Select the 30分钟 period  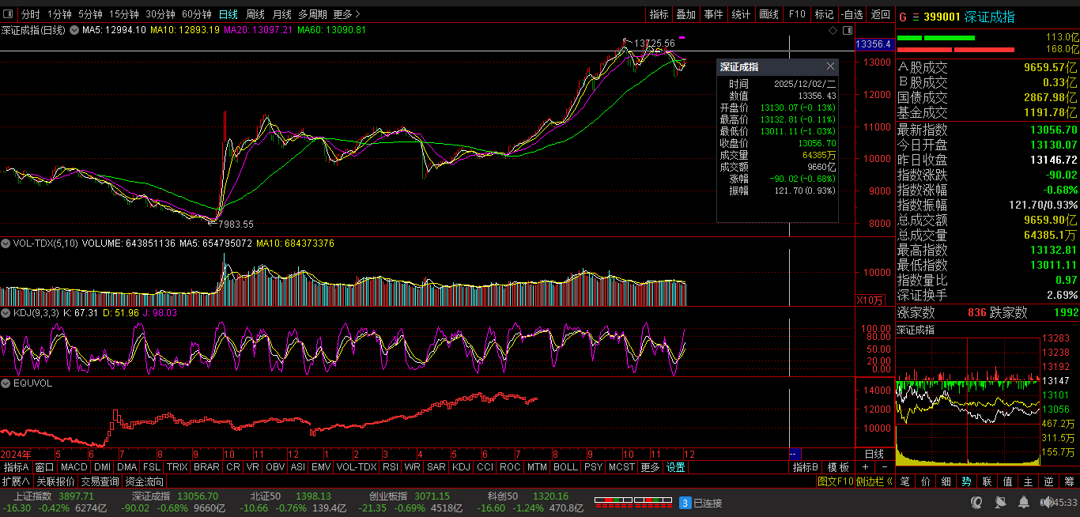coord(160,14)
